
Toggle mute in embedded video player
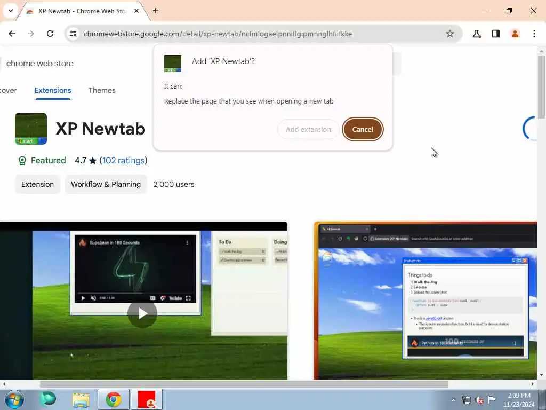pos(93,298)
